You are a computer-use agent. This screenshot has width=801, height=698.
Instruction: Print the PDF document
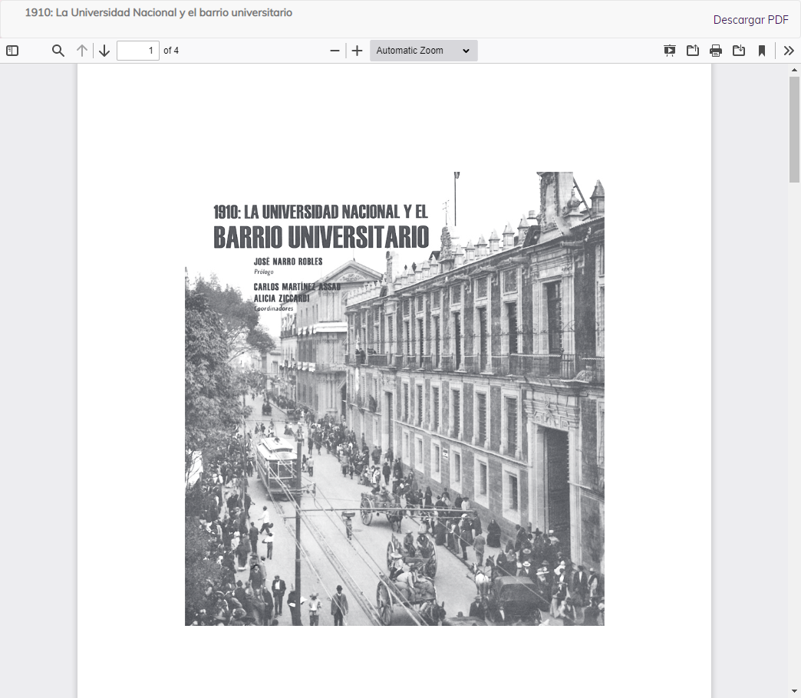click(716, 51)
